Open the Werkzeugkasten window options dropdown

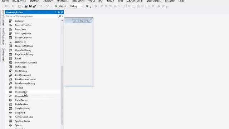(x=55, y=12)
